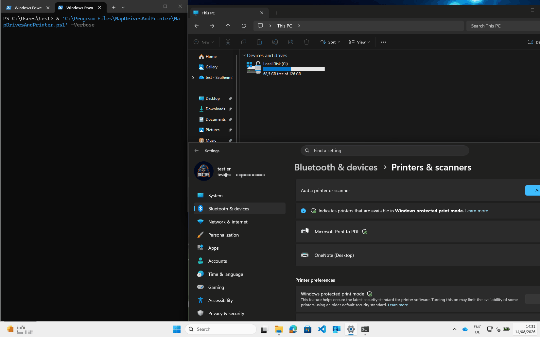Open System settings category
540x337 pixels.
tap(240, 196)
